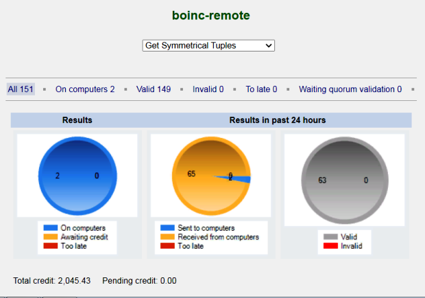Open the Get Symmetrical Tuples dropdown
425x298 pixels.
pos(208,45)
